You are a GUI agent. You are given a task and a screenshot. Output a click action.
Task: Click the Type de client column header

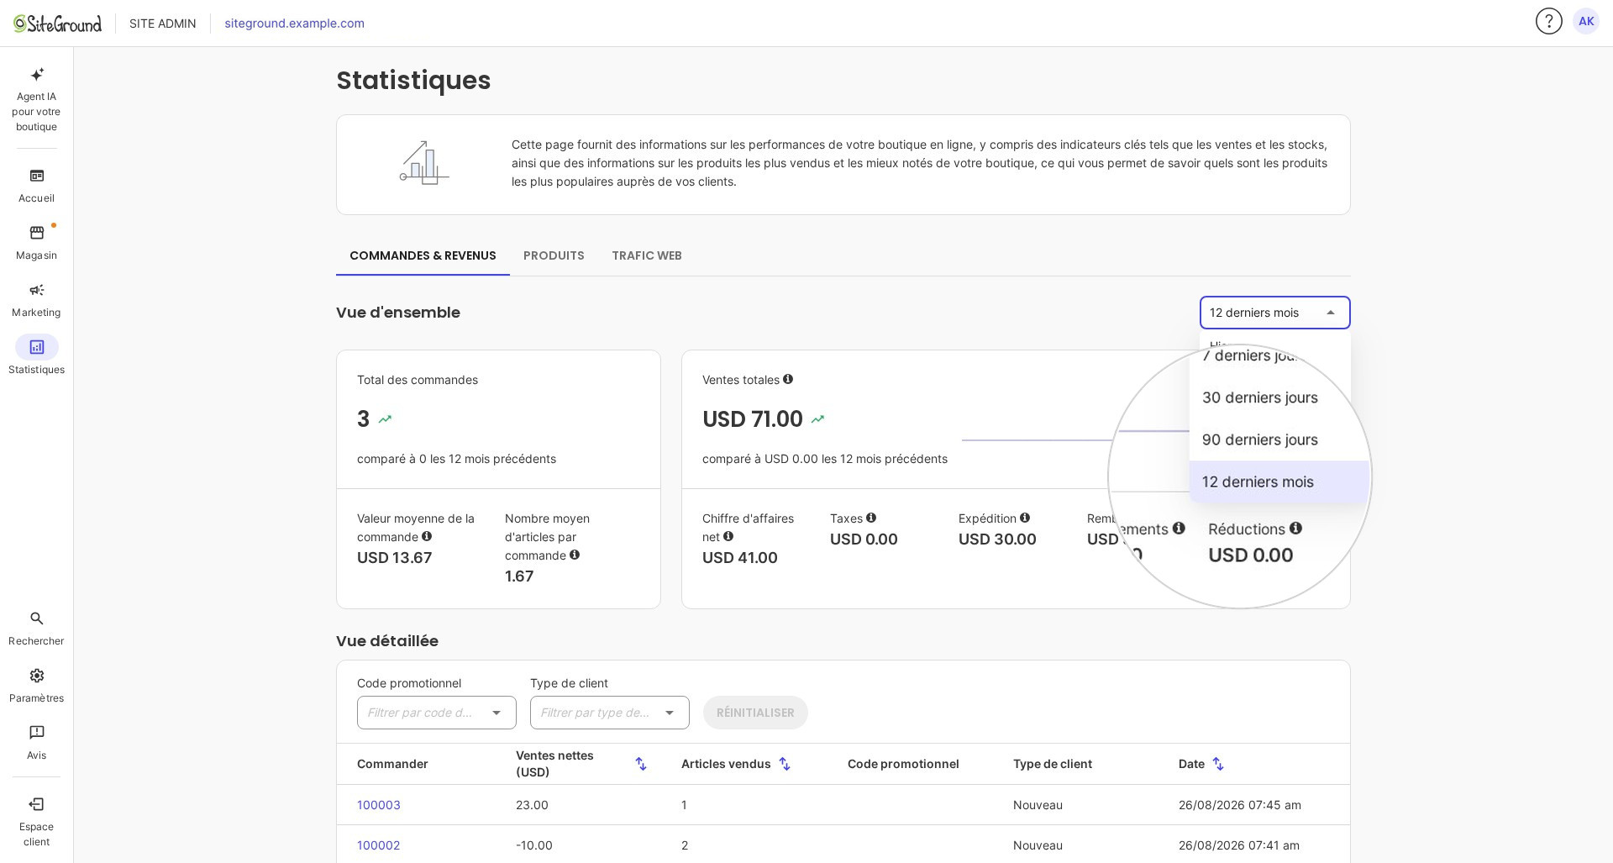pyautogui.click(x=1053, y=764)
